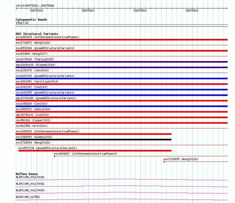Open dgv1819n106 (Alsmadi2014) variant

point(36,65)
